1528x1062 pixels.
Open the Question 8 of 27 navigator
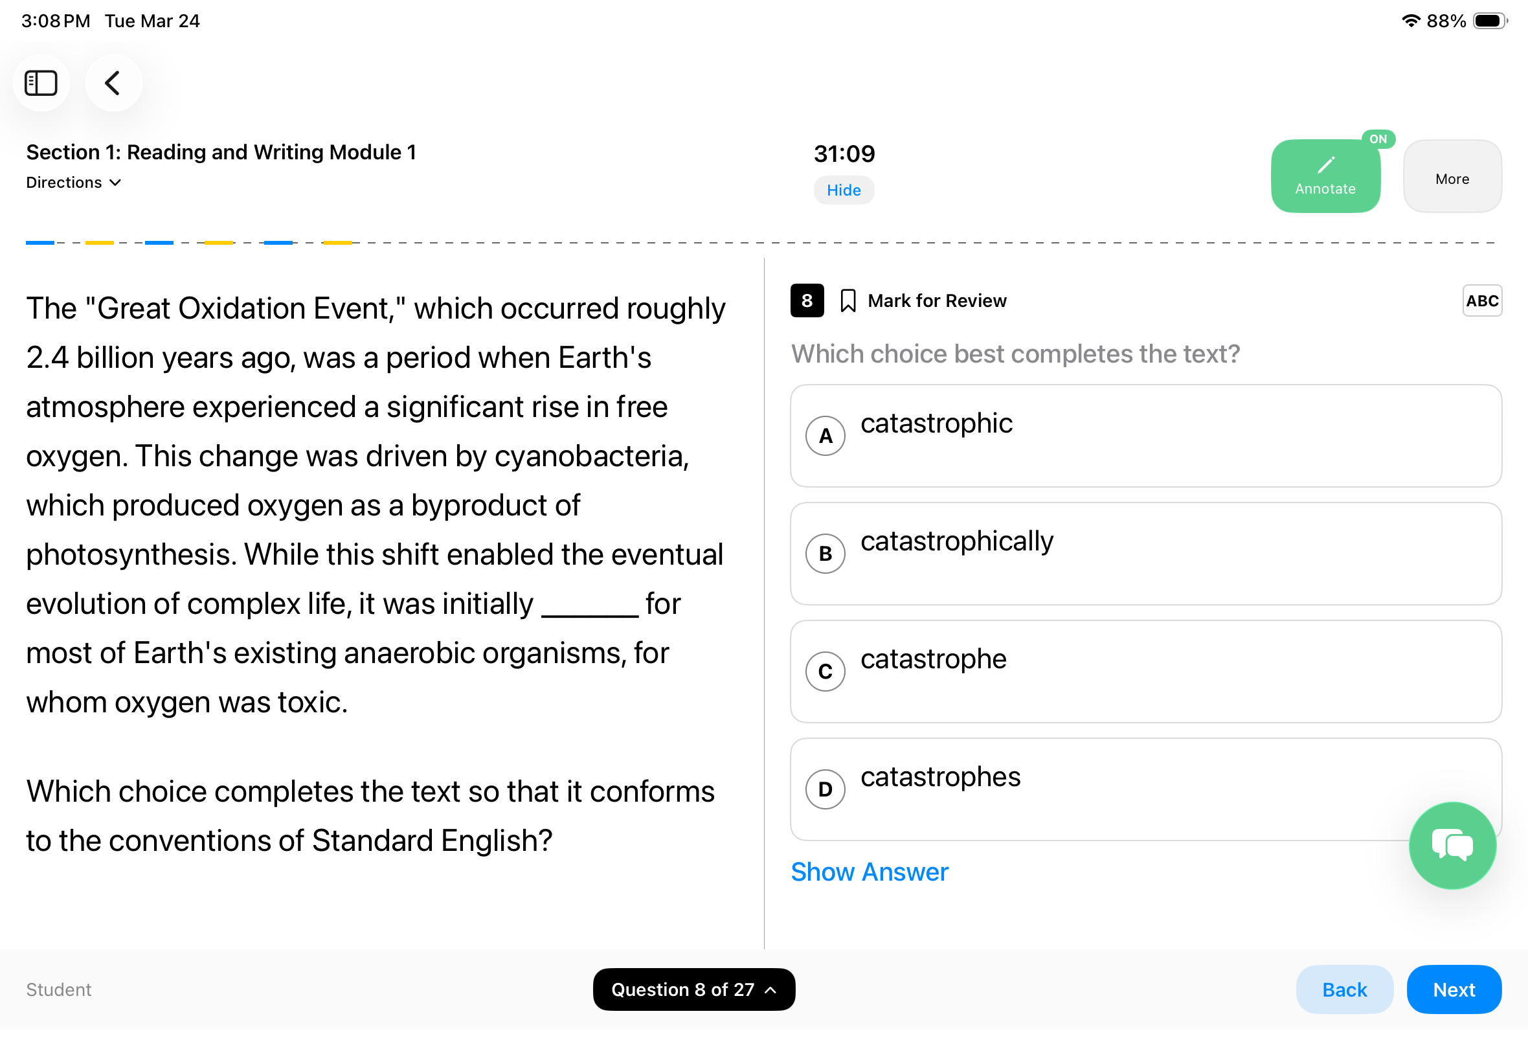[693, 989]
